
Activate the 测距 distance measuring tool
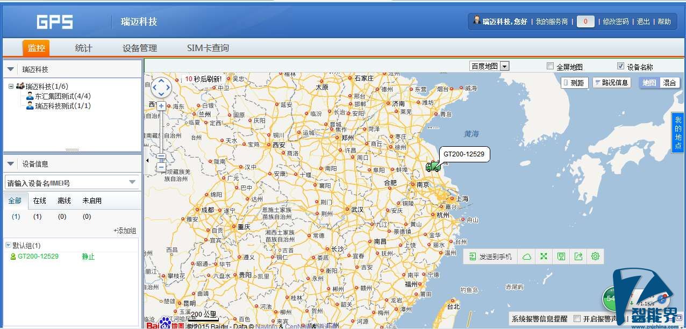coord(574,83)
